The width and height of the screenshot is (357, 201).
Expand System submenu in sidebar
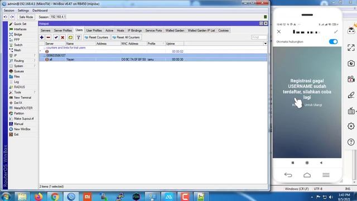pyautogui.click(x=22, y=66)
